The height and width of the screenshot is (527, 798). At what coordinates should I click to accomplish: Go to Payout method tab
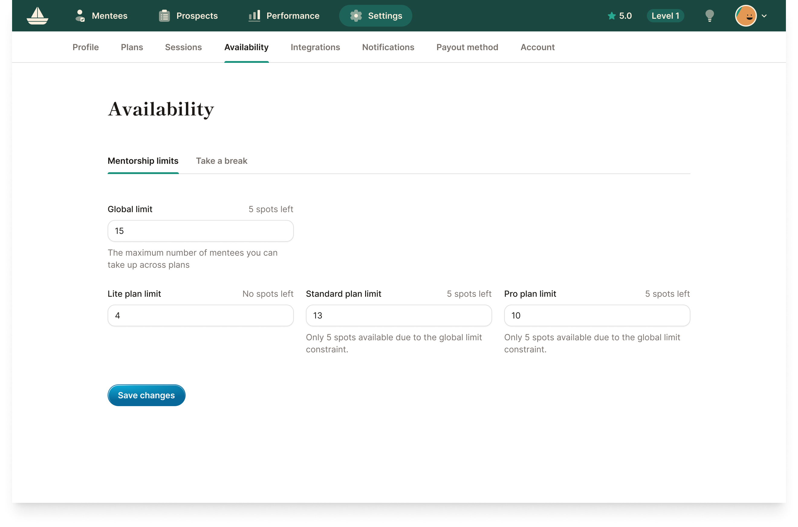pyautogui.click(x=467, y=47)
